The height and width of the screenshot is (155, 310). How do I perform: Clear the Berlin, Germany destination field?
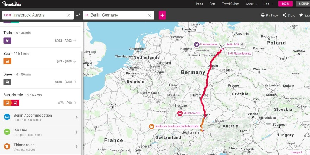tap(150, 15)
